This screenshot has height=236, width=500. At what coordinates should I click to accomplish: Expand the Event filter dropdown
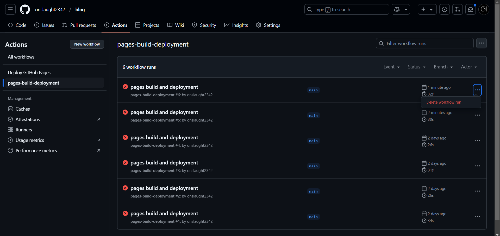click(x=391, y=67)
